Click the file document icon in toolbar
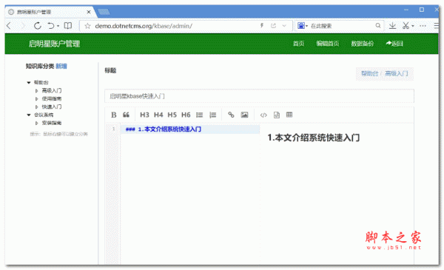 (277, 115)
